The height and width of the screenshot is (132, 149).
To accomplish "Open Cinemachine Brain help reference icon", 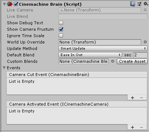I will 133,4.
